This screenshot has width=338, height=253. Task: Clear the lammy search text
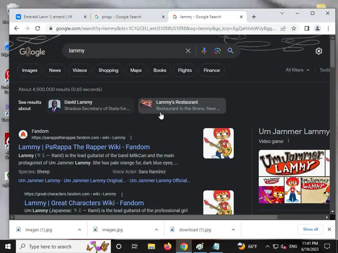188,51
